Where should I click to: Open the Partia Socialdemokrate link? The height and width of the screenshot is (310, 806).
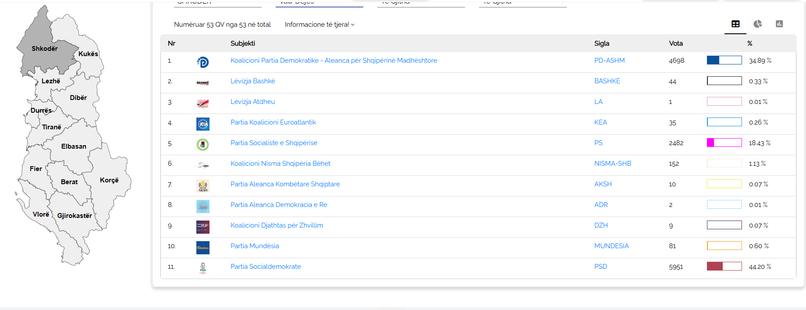[266, 267]
